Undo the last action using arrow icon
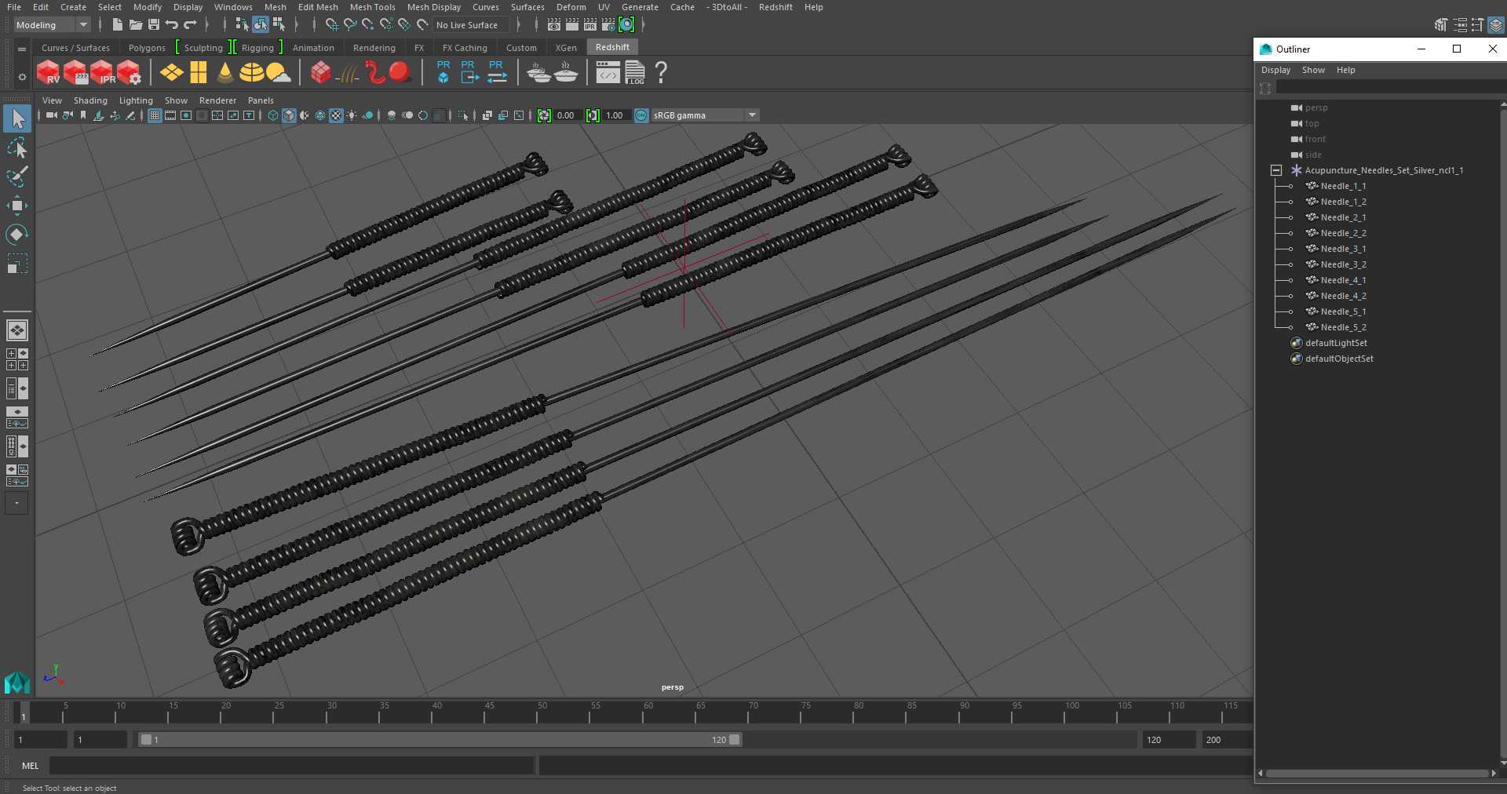This screenshot has height=794, width=1507. 172,25
